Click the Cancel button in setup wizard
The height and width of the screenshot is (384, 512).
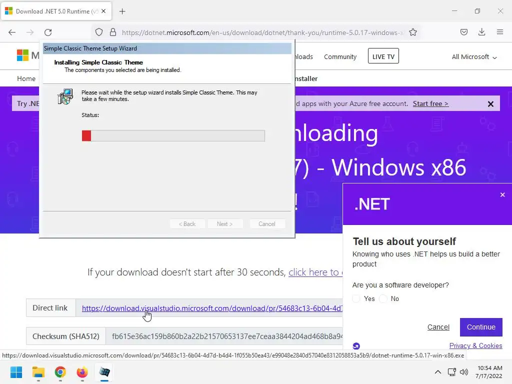coord(267,224)
